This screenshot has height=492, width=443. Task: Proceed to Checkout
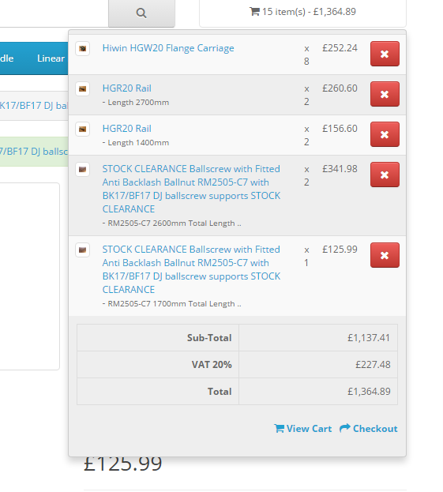point(368,428)
